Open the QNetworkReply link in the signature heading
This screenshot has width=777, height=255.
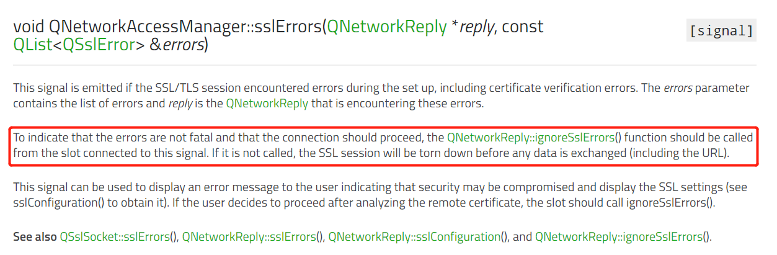387,27
